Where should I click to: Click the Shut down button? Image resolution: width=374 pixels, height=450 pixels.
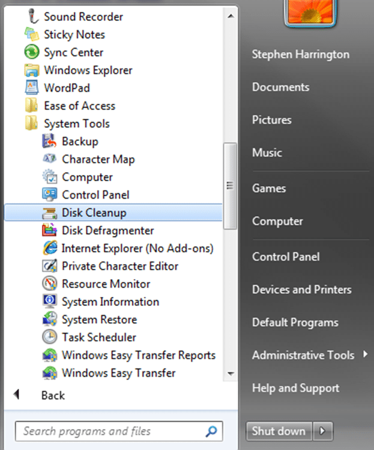[x=279, y=431]
